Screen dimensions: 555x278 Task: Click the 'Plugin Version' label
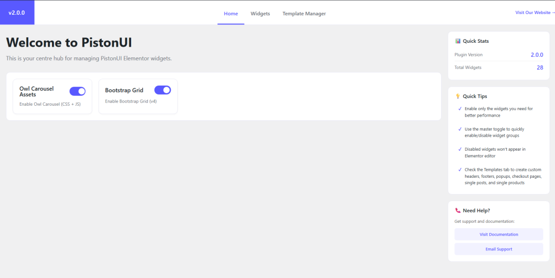(468, 55)
